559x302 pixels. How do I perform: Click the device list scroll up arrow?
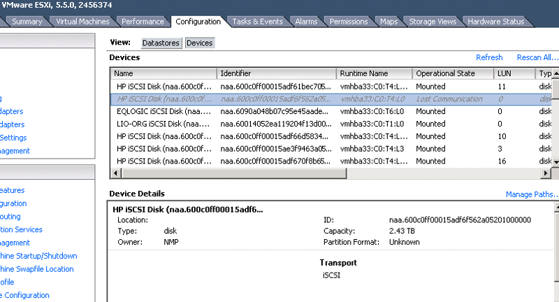(x=556, y=73)
